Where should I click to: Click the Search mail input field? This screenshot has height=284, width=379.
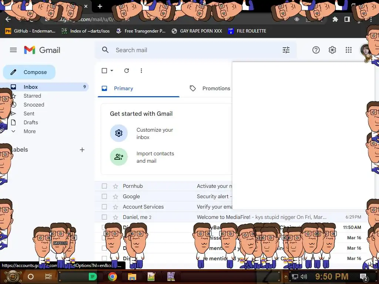196,50
